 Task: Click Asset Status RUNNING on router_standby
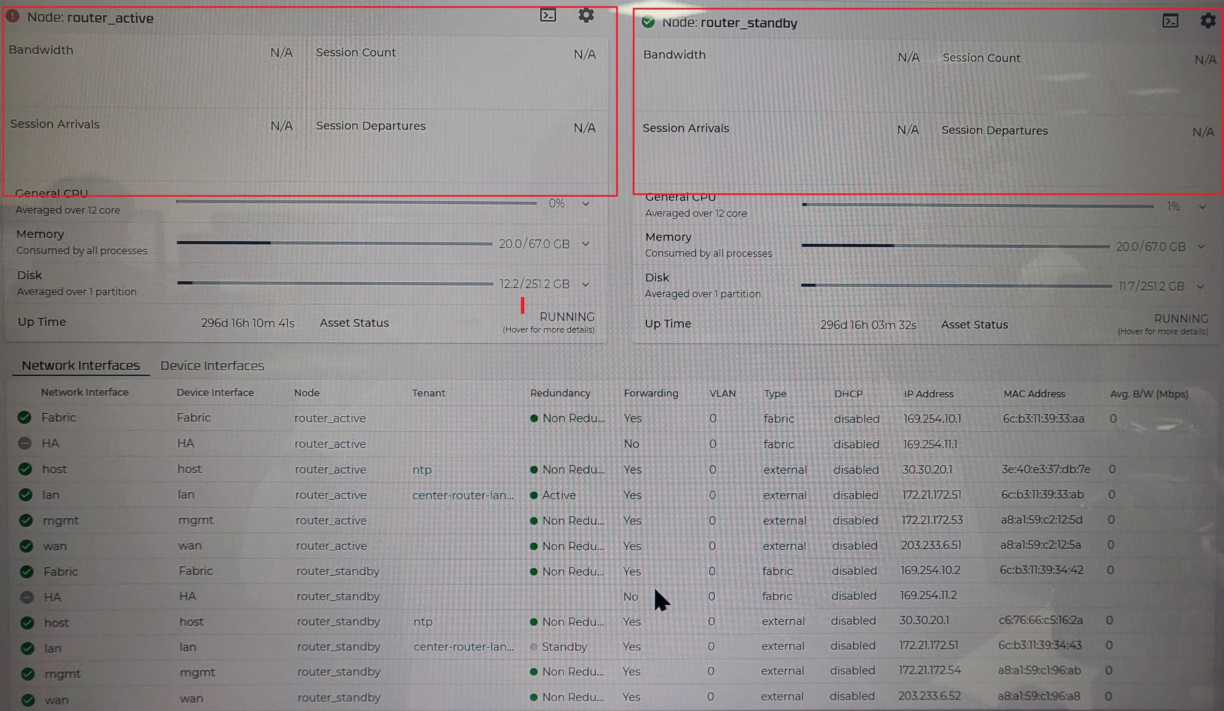click(x=1181, y=318)
